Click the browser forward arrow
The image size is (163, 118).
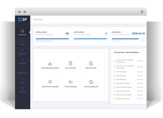[24, 12]
